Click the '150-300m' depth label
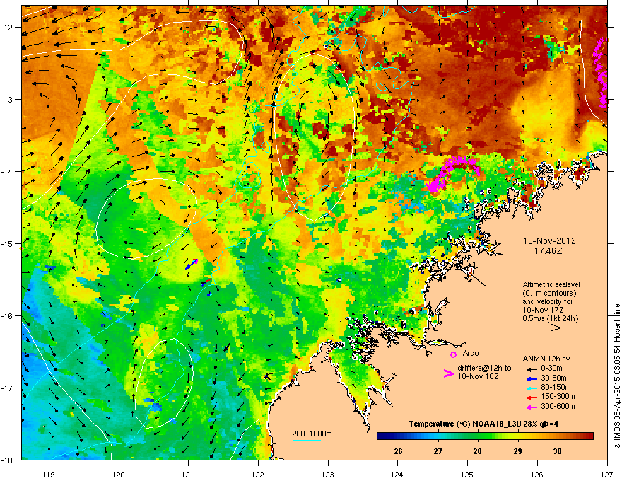The width and height of the screenshot is (622, 481). (558, 396)
